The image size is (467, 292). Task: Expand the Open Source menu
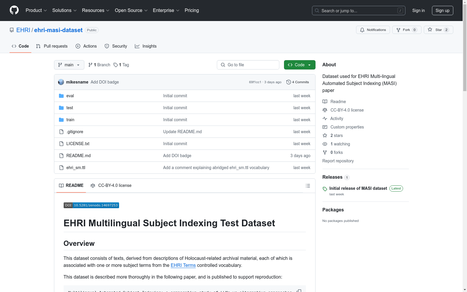131,11
